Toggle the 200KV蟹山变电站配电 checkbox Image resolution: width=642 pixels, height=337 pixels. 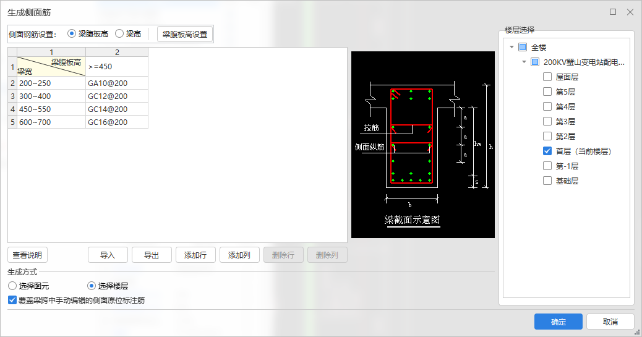(x=535, y=62)
